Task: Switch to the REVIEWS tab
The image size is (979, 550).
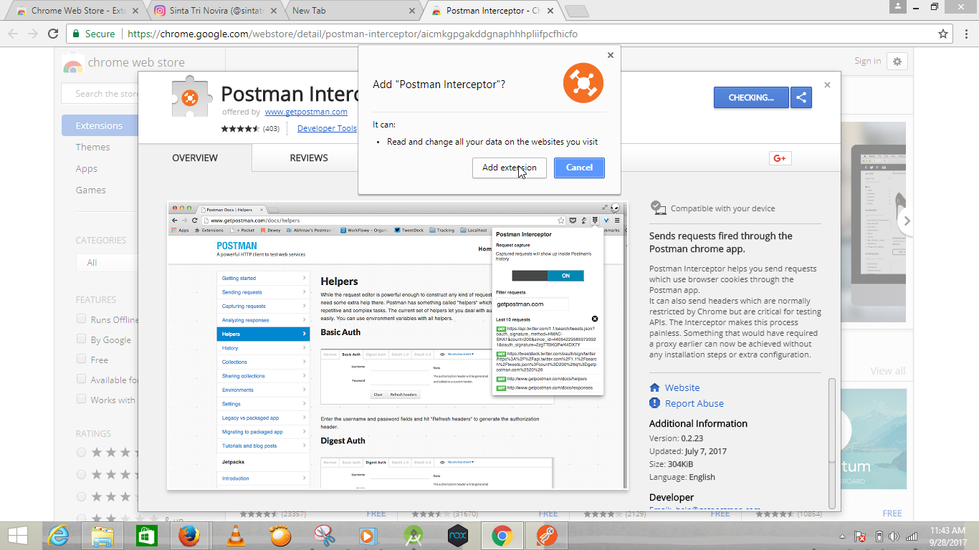Action: pos(309,158)
